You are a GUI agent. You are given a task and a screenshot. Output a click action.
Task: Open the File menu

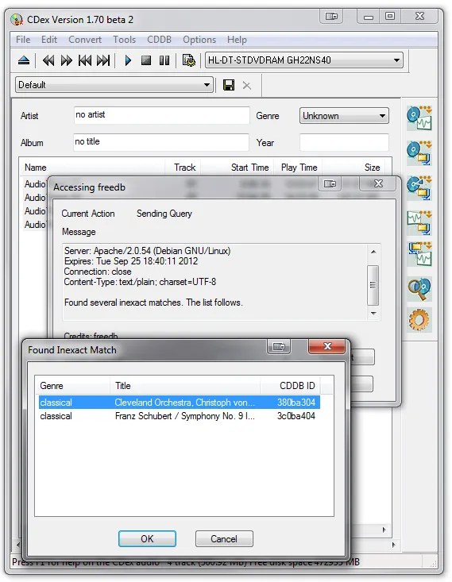(x=23, y=40)
